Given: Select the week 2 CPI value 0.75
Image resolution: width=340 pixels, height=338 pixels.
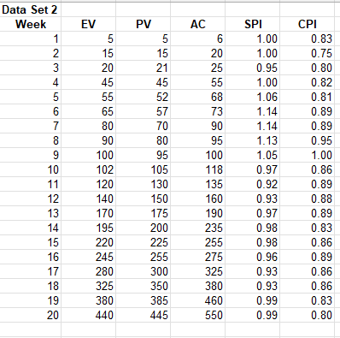Looking at the screenshot, I should [x=307, y=53].
